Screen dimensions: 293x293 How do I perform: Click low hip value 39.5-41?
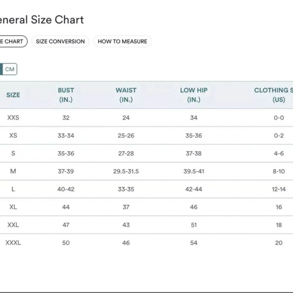(x=194, y=171)
